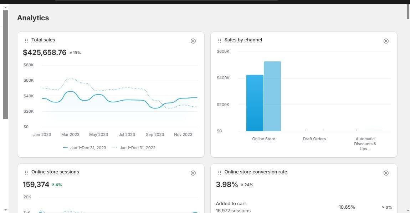Open the Total sales report link
The height and width of the screenshot is (213, 410).
tap(43, 40)
